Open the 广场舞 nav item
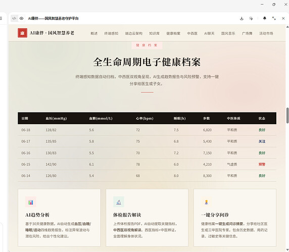289x252 pixels. [247, 33]
